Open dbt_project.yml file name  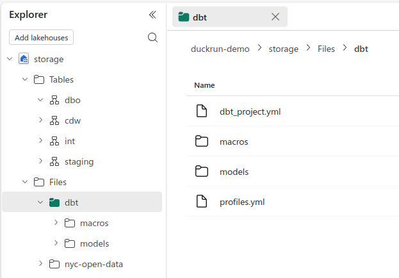[250, 111]
